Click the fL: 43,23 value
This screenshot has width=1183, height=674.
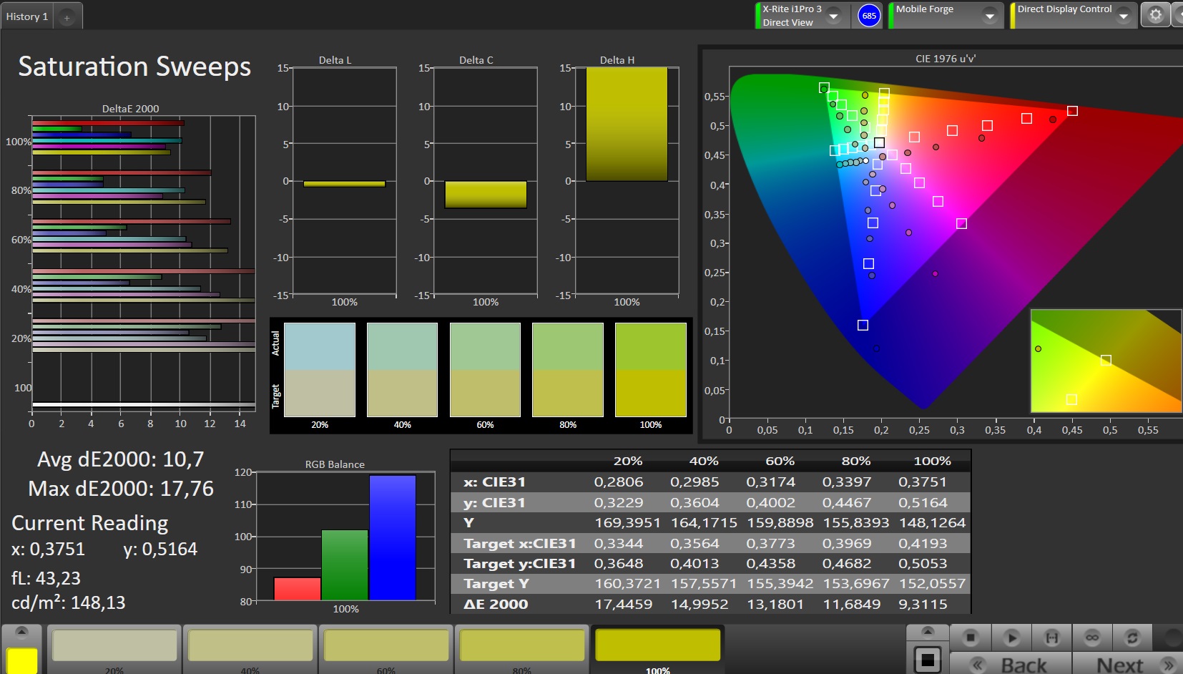tap(46, 578)
